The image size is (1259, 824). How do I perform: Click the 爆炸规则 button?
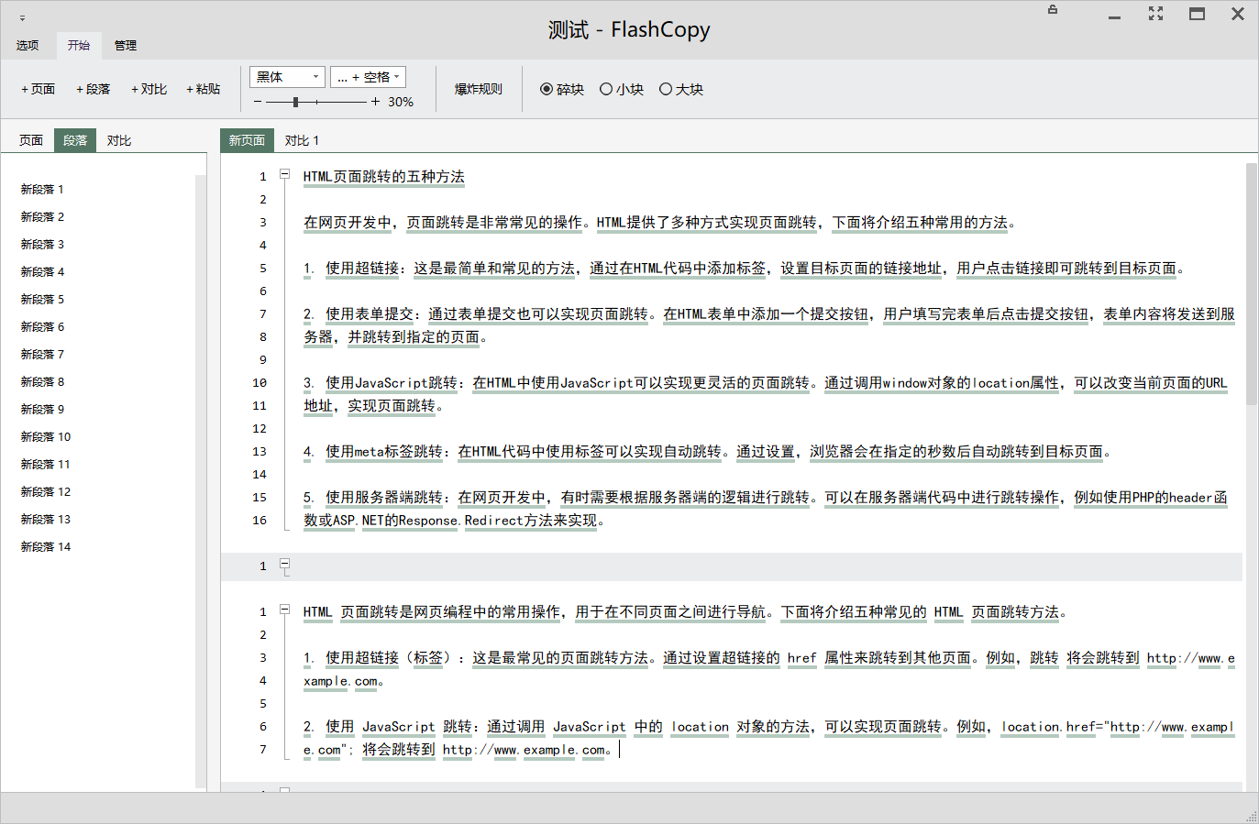(478, 89)
